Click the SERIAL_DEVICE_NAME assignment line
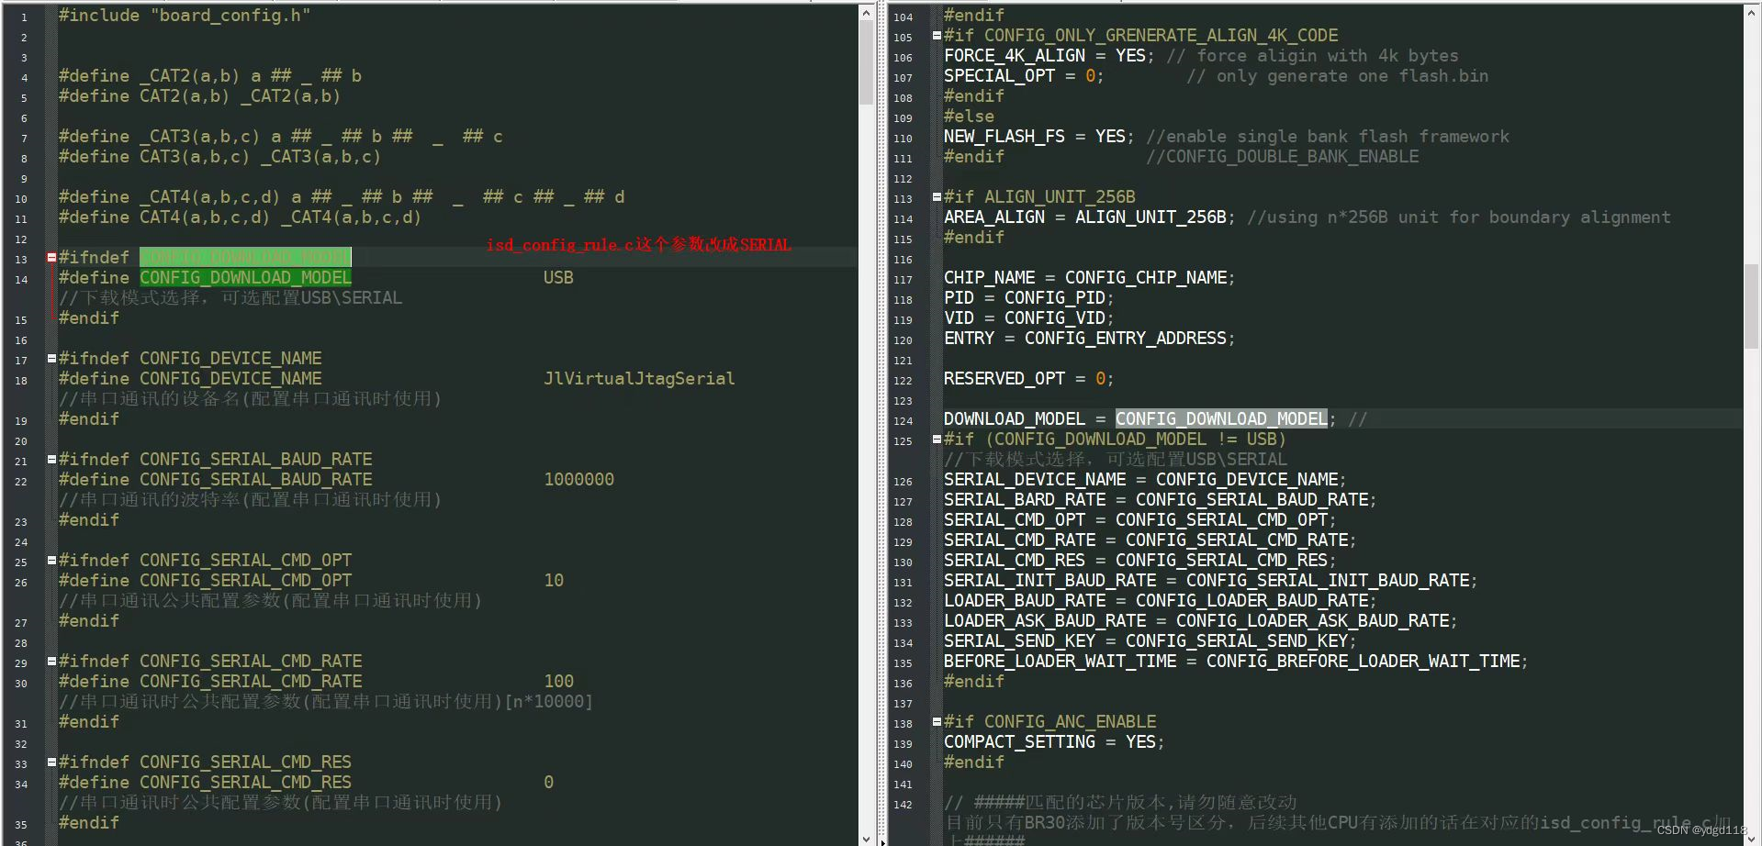This screenshot has height=846, width=1762. click(1145, 480)
